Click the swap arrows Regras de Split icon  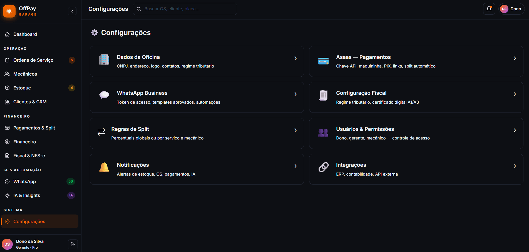(101, 132)
